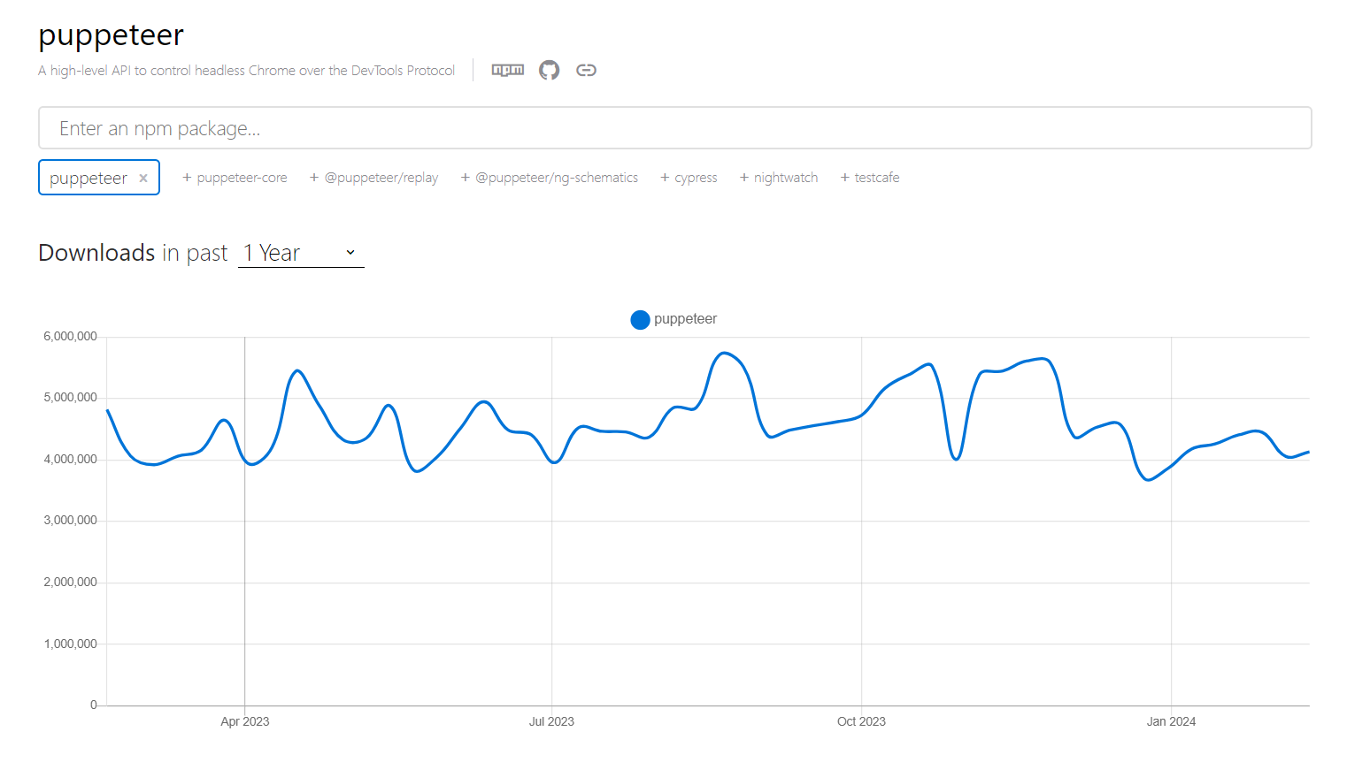Click the 'puppeteer' page title
The image size is (1370, 762).
tap(112, 35)
